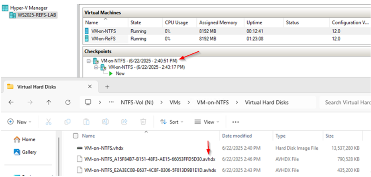The image size is (371, 177).
Task: Click the Rename icon in toolbar
Action: (x=105, y=122)
